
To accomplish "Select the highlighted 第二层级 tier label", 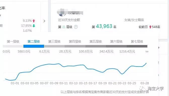I will [x=34, y=41].
